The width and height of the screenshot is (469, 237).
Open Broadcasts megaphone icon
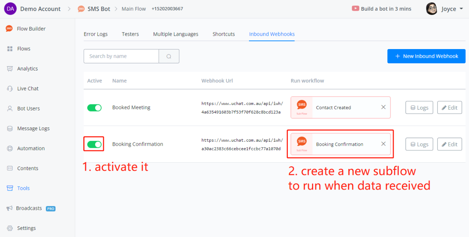(9, 209)
